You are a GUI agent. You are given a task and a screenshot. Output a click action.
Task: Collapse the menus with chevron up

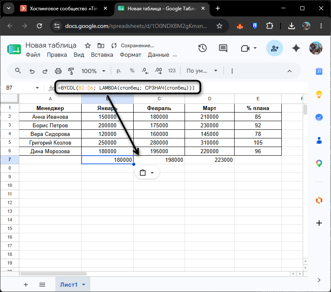(290, 71)
